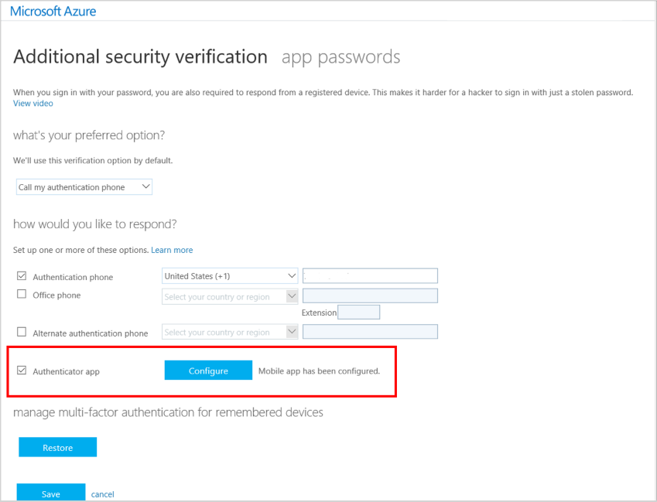The width and height of the screenshot is (657, 502).
Task: Expand the preferred verification option dropdown
Action: 84,187
